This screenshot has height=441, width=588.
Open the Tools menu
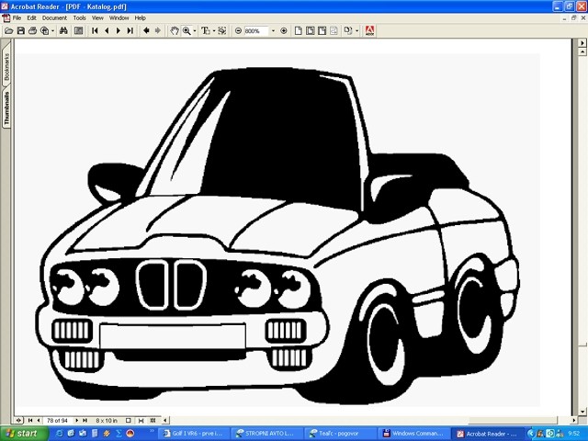[x=80, y=17]
